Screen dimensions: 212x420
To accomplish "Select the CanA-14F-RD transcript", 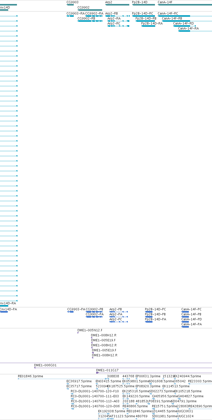I will click(185, 26).
